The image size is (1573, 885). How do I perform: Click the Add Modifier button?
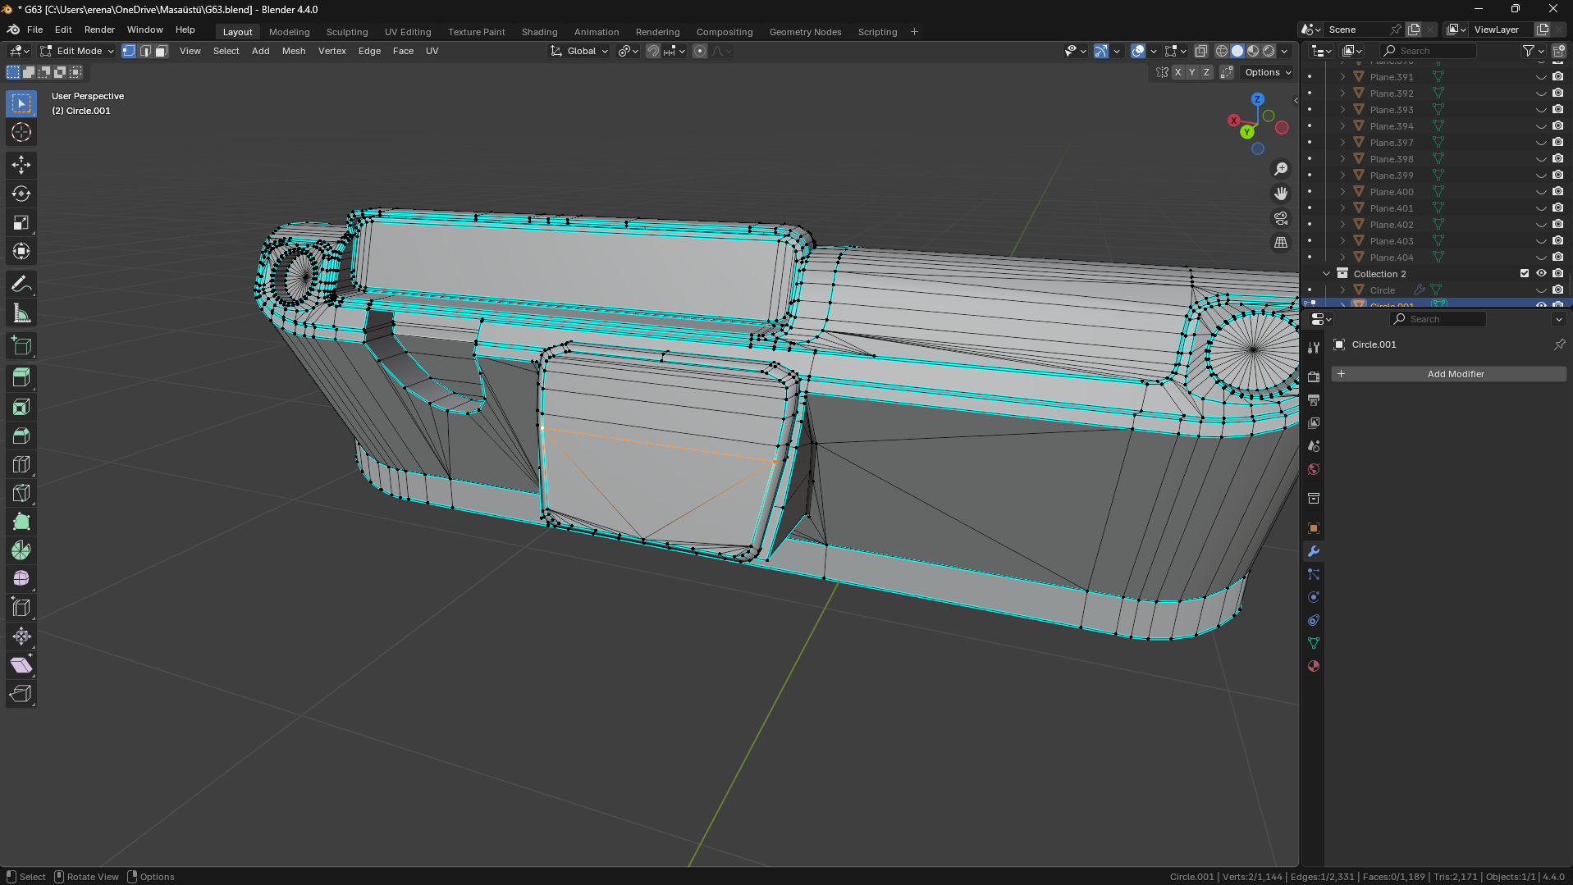1455,374
